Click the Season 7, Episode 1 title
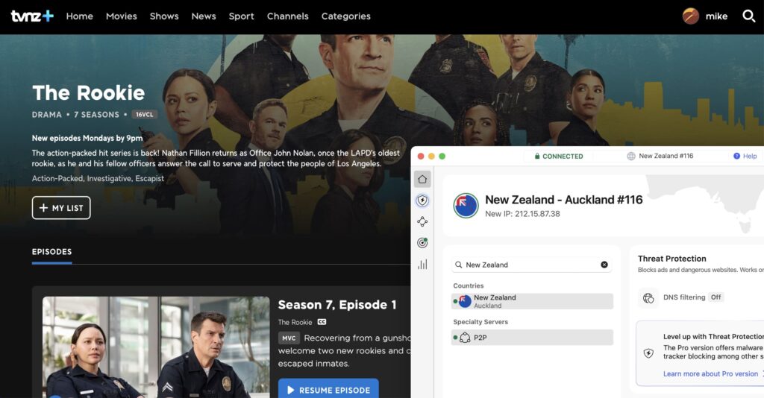The width and height of the screenshot is (764, 398). pos(337,305)
